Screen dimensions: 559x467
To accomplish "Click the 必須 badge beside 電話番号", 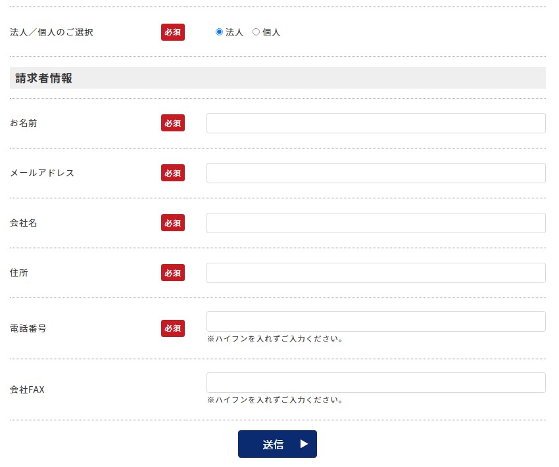I will (x=172, y=328).
